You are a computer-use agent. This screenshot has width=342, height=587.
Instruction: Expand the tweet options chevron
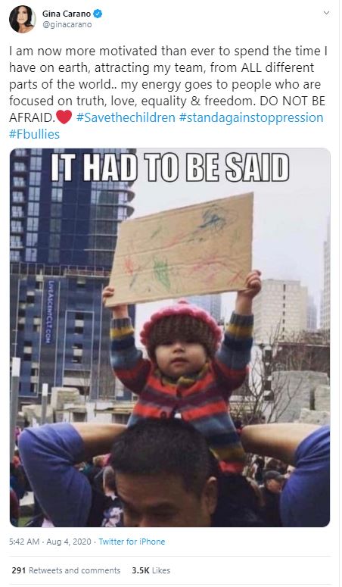pyautogui.click(x=326, y=13)
